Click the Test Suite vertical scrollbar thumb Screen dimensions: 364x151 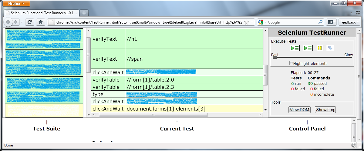coord(88,55)
